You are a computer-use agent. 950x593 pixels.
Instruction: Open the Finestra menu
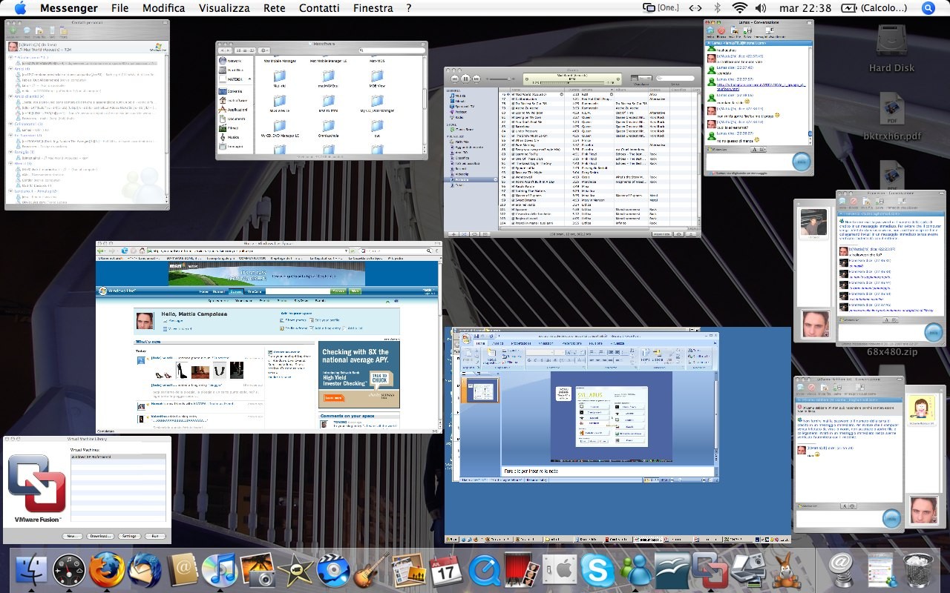373,8
